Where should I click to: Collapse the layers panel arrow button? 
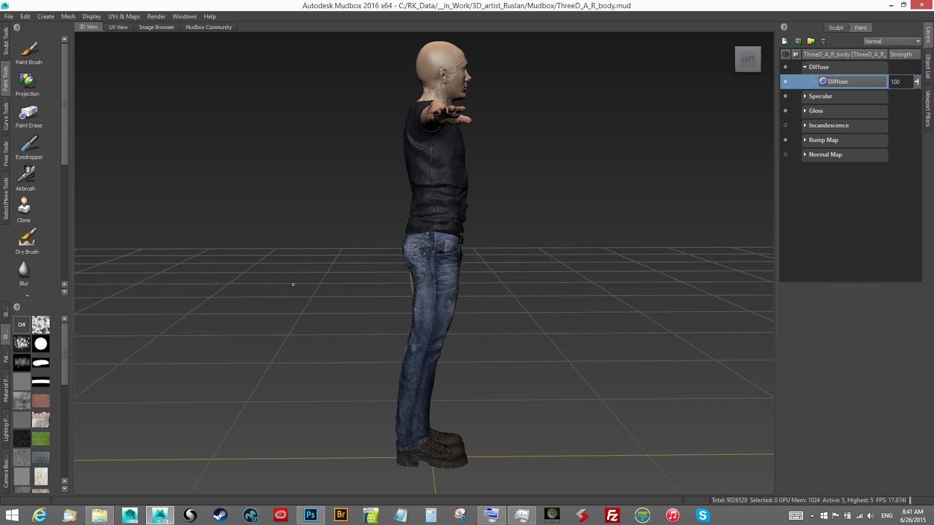click(x=784, y=27)
